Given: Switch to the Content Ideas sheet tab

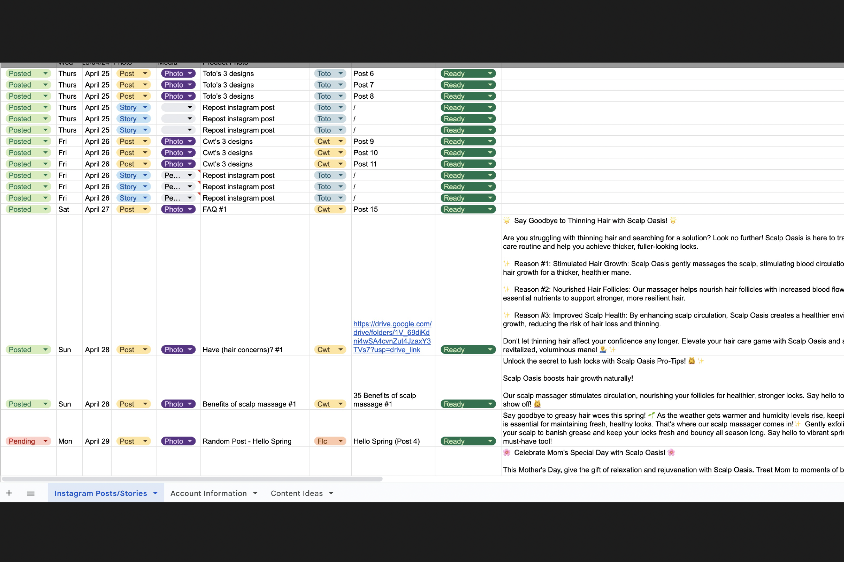Looking at the screenshot, I should [x=296, y=493].
